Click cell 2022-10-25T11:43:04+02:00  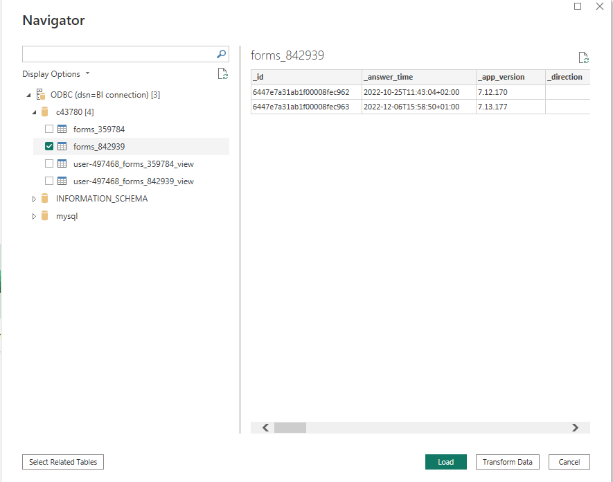[418, 92]
